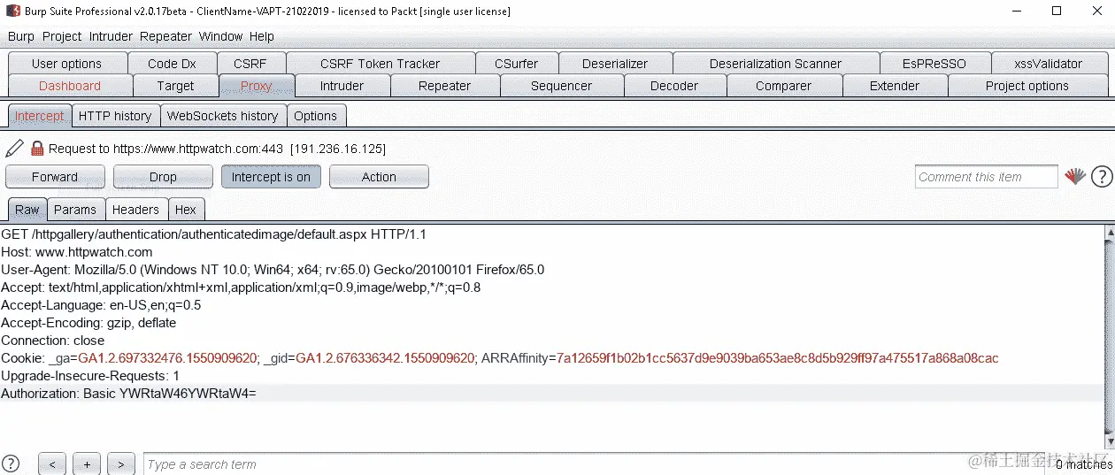Click the Authorization: Basic header line
The height and width of the screenshot is (475, 1115).
[551, 393]
